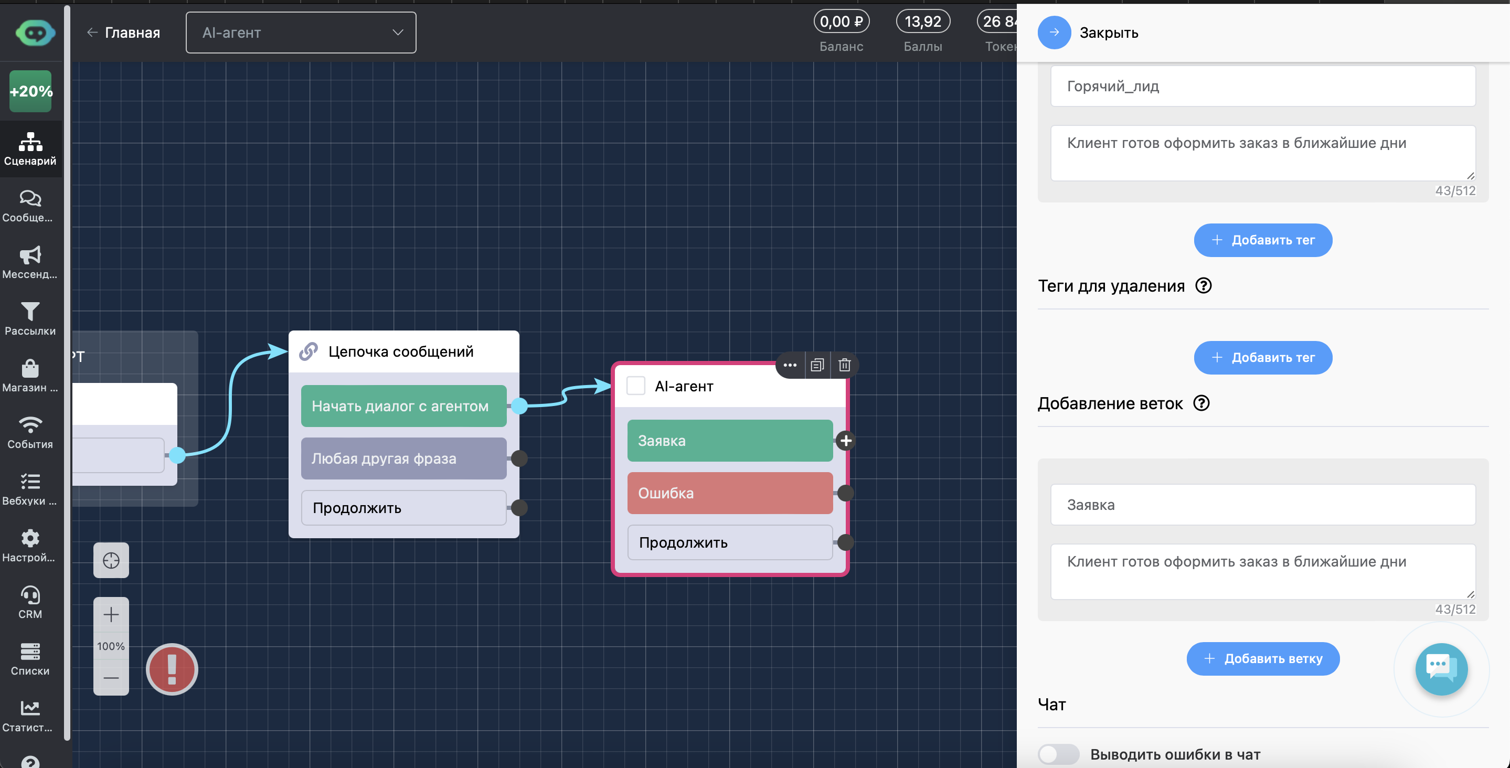Click the plus connector on Заявка branch
This screenshot has height=768, width=1510.
click(x=845, y=440)
